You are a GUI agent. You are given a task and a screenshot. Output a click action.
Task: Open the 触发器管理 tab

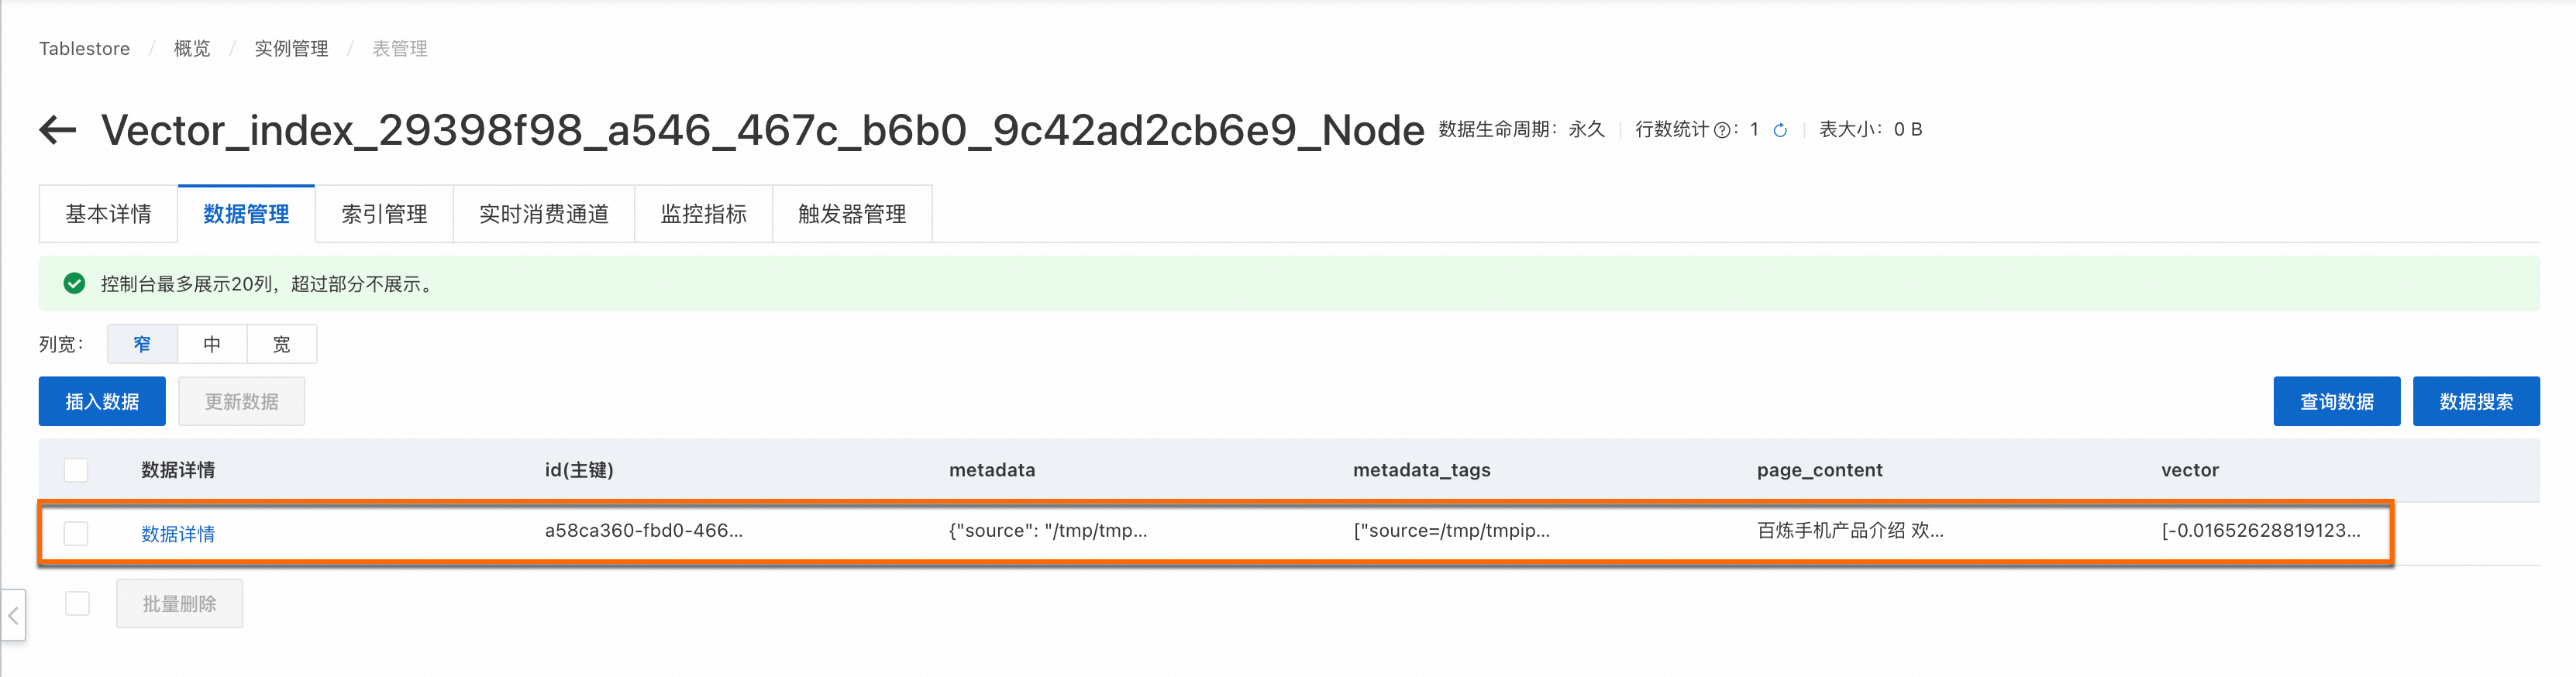852,214
